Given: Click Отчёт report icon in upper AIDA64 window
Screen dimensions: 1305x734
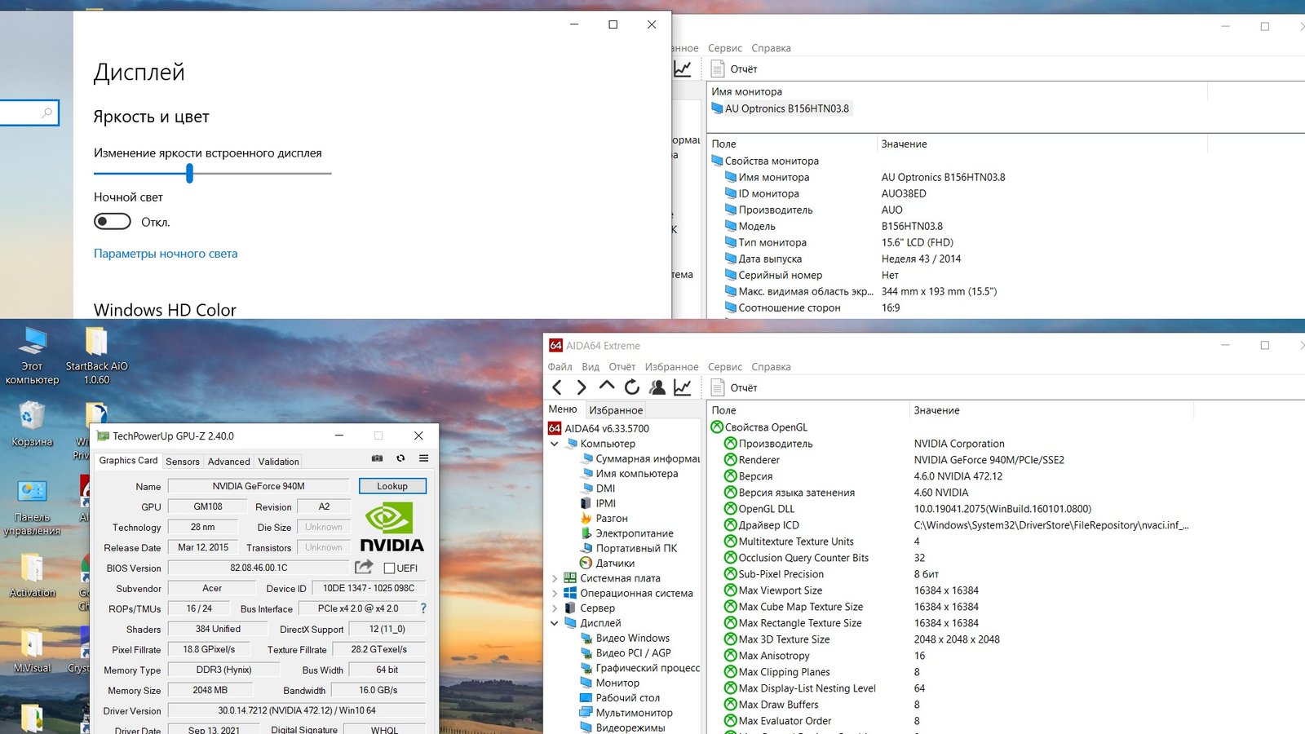Looking at the screenshot, I should tap(735, 69).
